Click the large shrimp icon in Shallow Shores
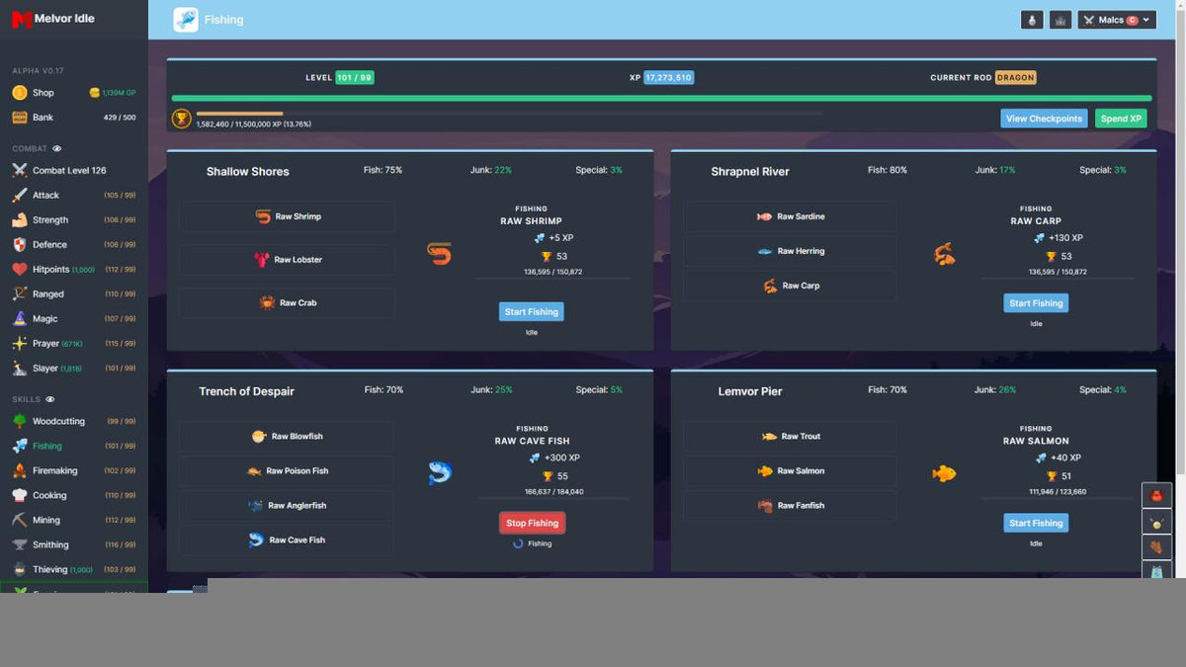 click(x=439, y=255)
